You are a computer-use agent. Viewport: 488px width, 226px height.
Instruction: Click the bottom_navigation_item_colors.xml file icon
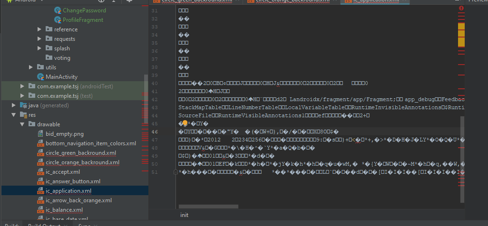[x=40, y=143]
